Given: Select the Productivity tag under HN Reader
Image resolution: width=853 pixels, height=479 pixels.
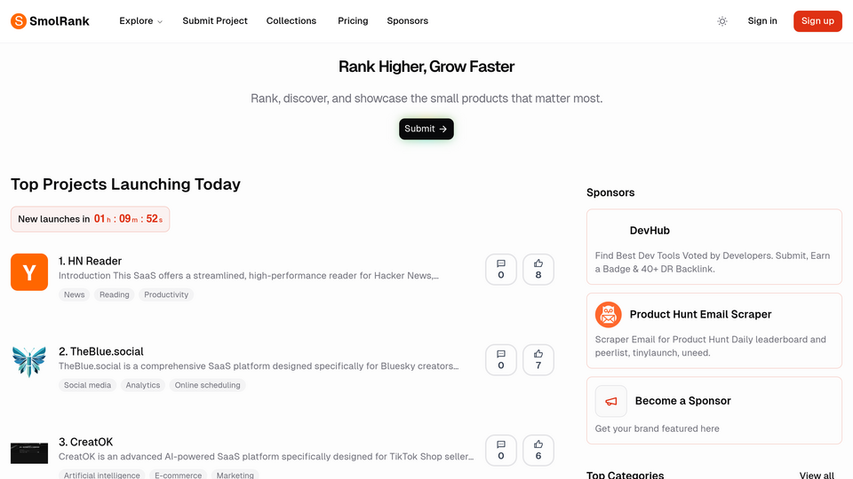Looking at the screenshot, I should coord(166,294).
